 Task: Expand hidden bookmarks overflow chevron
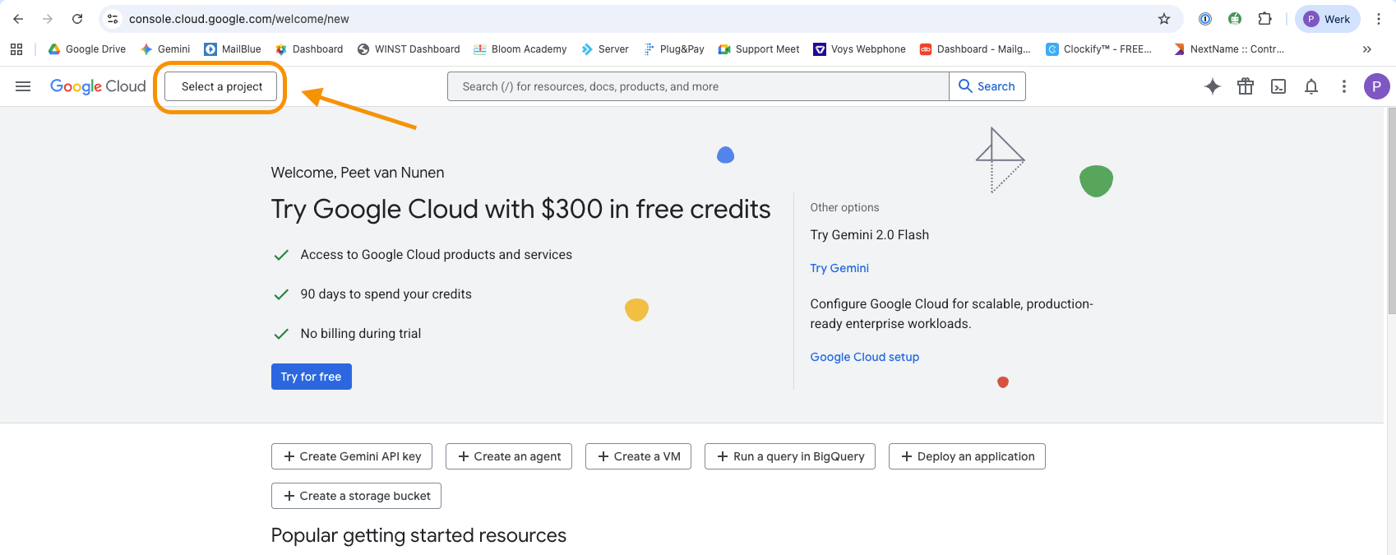click(x=1367, y=49)
